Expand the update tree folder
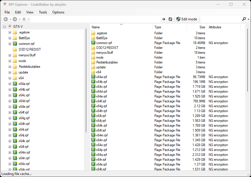This screenshot has height=177, width=251. (10, 72)
